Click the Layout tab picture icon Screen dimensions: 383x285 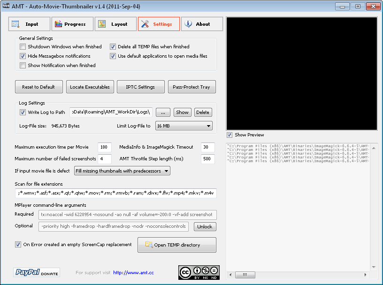[101, 24]
